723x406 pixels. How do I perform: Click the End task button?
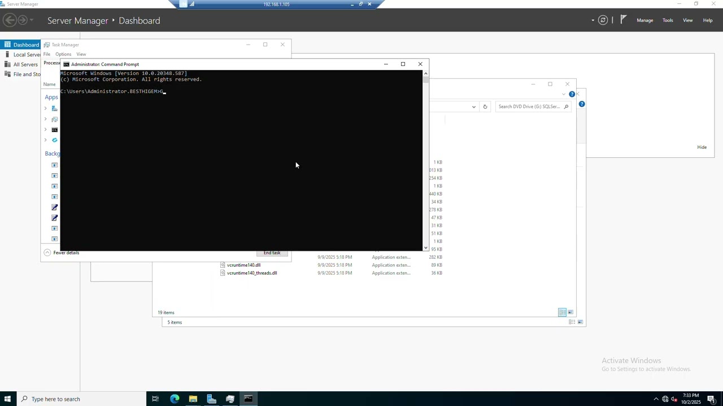pos(272,253)
